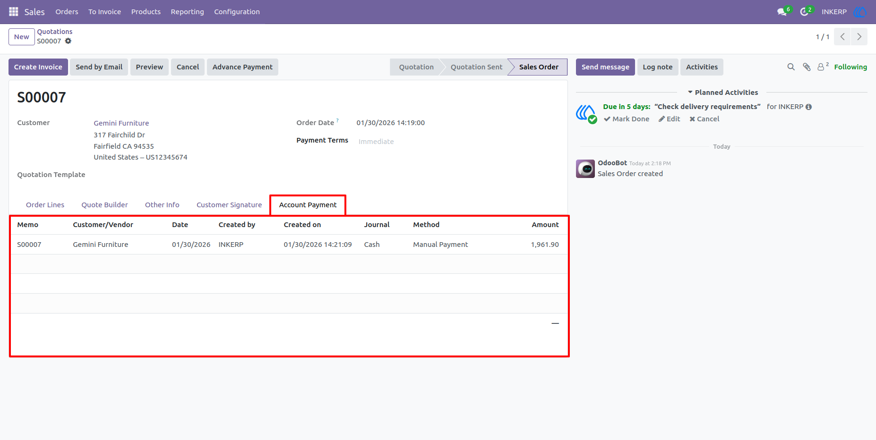The height and width of the screenshot is (440, 876).
Task: Switch to the Other Info tab
Action: pyautogui.click(x=162, y=205)
